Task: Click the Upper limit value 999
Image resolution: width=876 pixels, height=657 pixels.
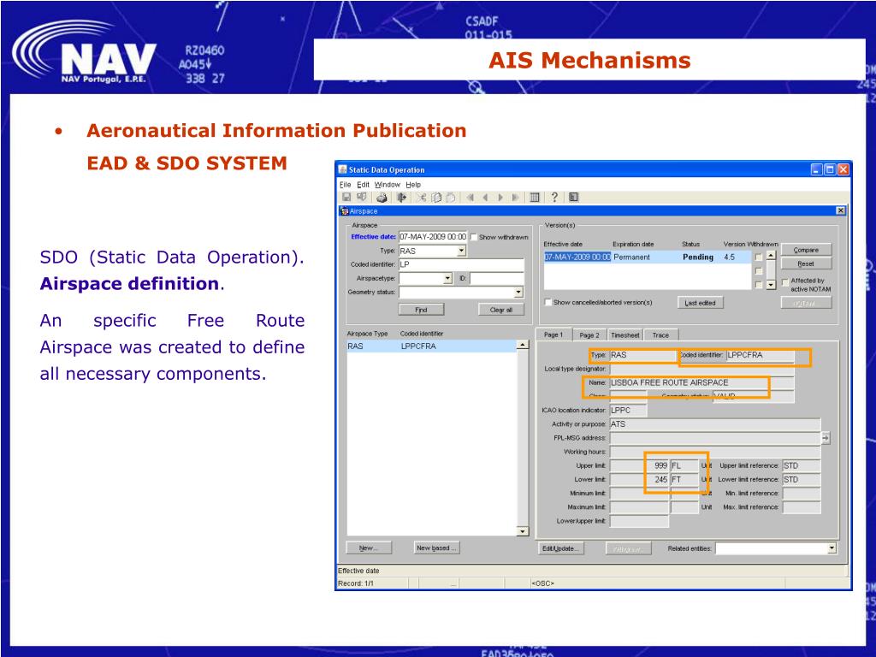Action: [639, 465]
